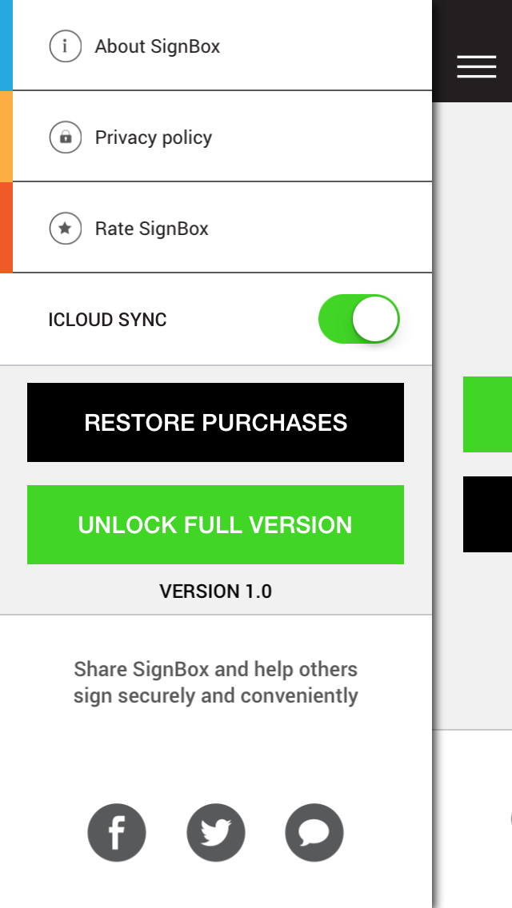Tap the hamburger menu icon
This screenshot has height=908, width=512.
click(477, 67)
